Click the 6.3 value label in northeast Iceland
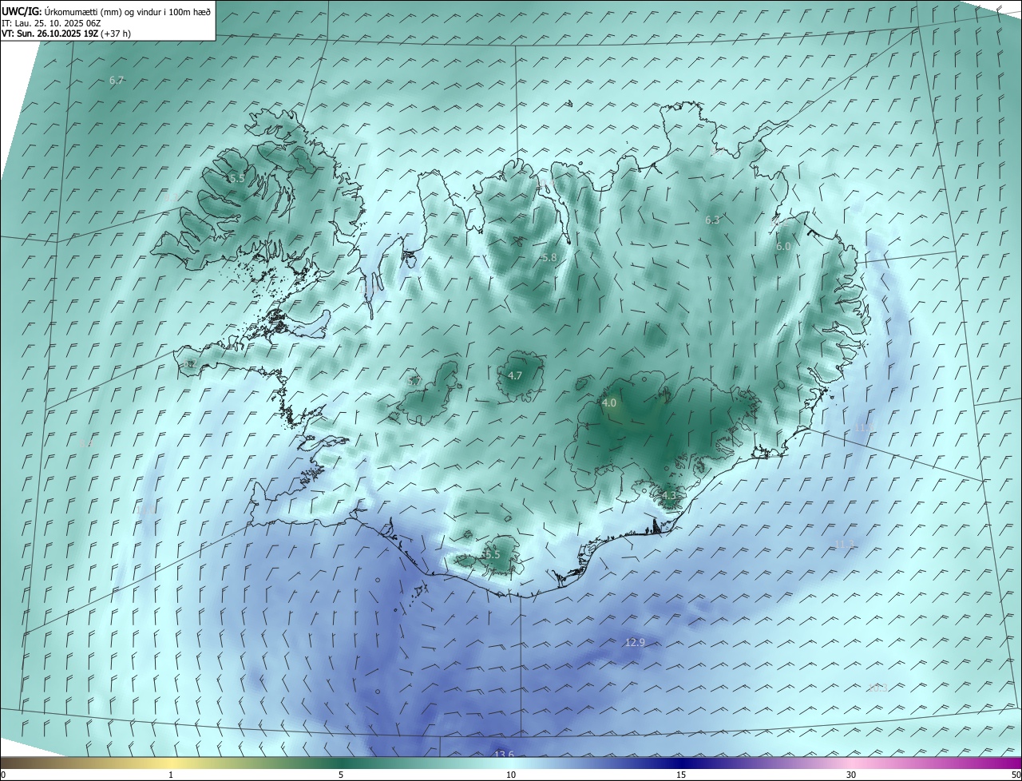Viewport: 1022px width, 781px height. coord(712,220)
